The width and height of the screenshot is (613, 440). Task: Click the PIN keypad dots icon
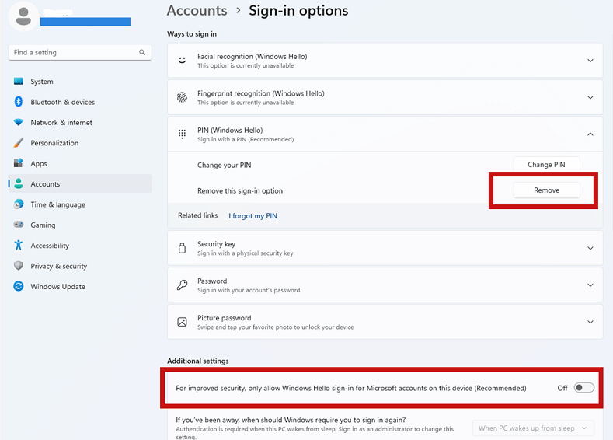click(x=182, y=134)
